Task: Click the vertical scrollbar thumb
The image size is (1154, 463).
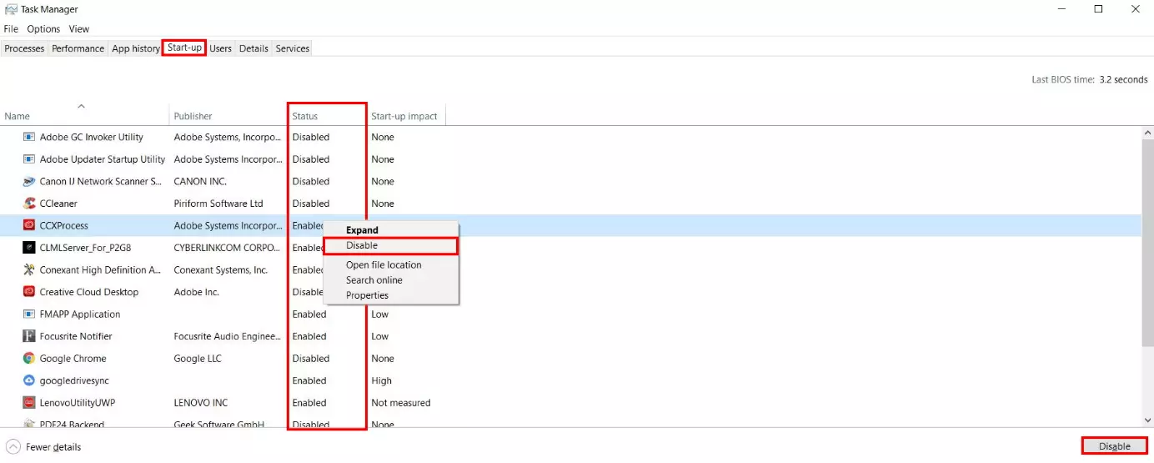Action: pos(1148,244)
